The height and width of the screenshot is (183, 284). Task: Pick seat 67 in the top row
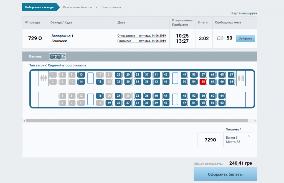(231, 74)
